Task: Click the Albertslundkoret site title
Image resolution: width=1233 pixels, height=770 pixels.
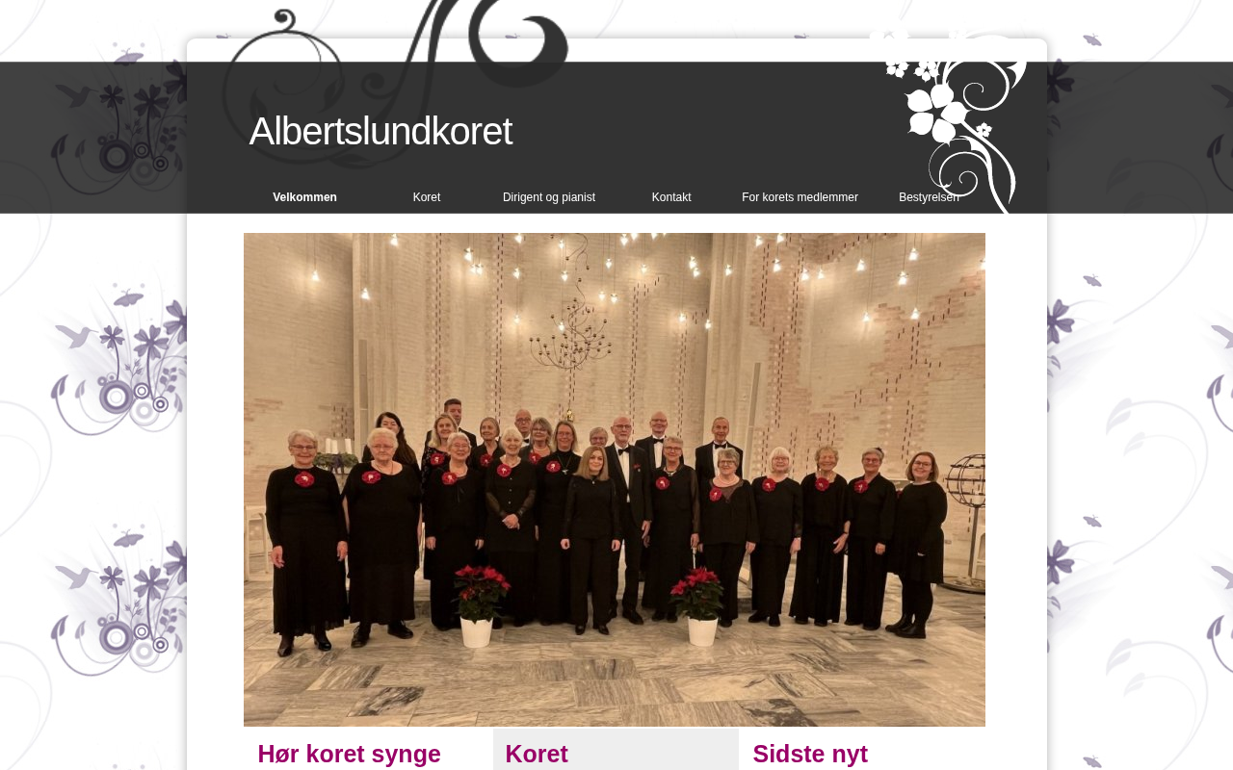Action: pyautogui.click(x=380, y=131)
